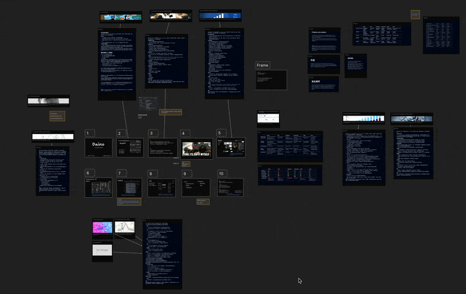Select the frame label numbered 3
Screen dimensions: 466x294
(x=153, y=133)
